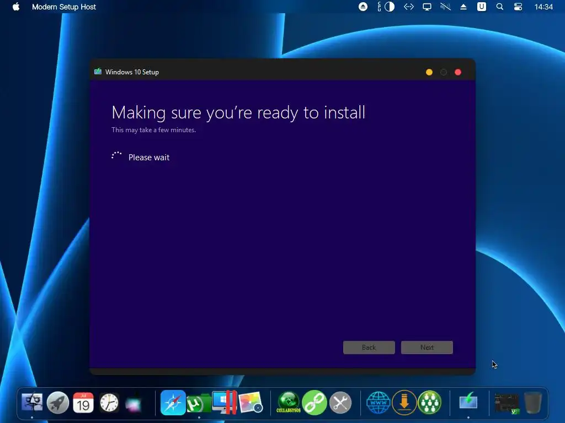Open Calendar icon showing 19
565x423 pixels.
[x=83, y=403]
